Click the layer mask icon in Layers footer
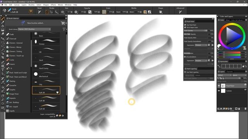Screen dimensions: 248x139 click(x=236, y=109)
